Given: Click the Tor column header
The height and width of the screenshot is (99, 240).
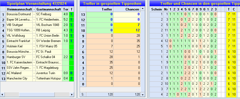Looking at the screenshot, I should point(66,9).
